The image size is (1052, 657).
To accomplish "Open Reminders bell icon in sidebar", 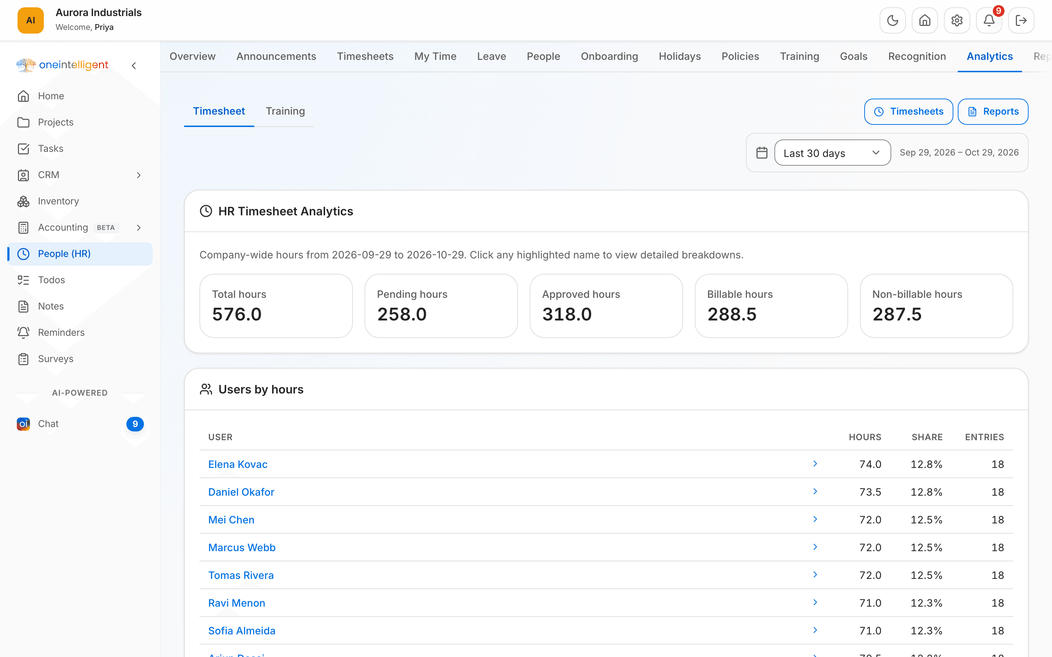I will tap(23, 333).
